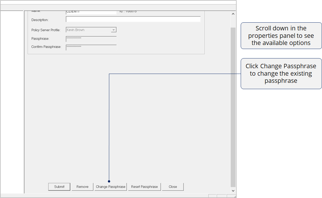Click the Id number text beside Name
This screenshot has width=322, height=198.
tap(128, 12)
